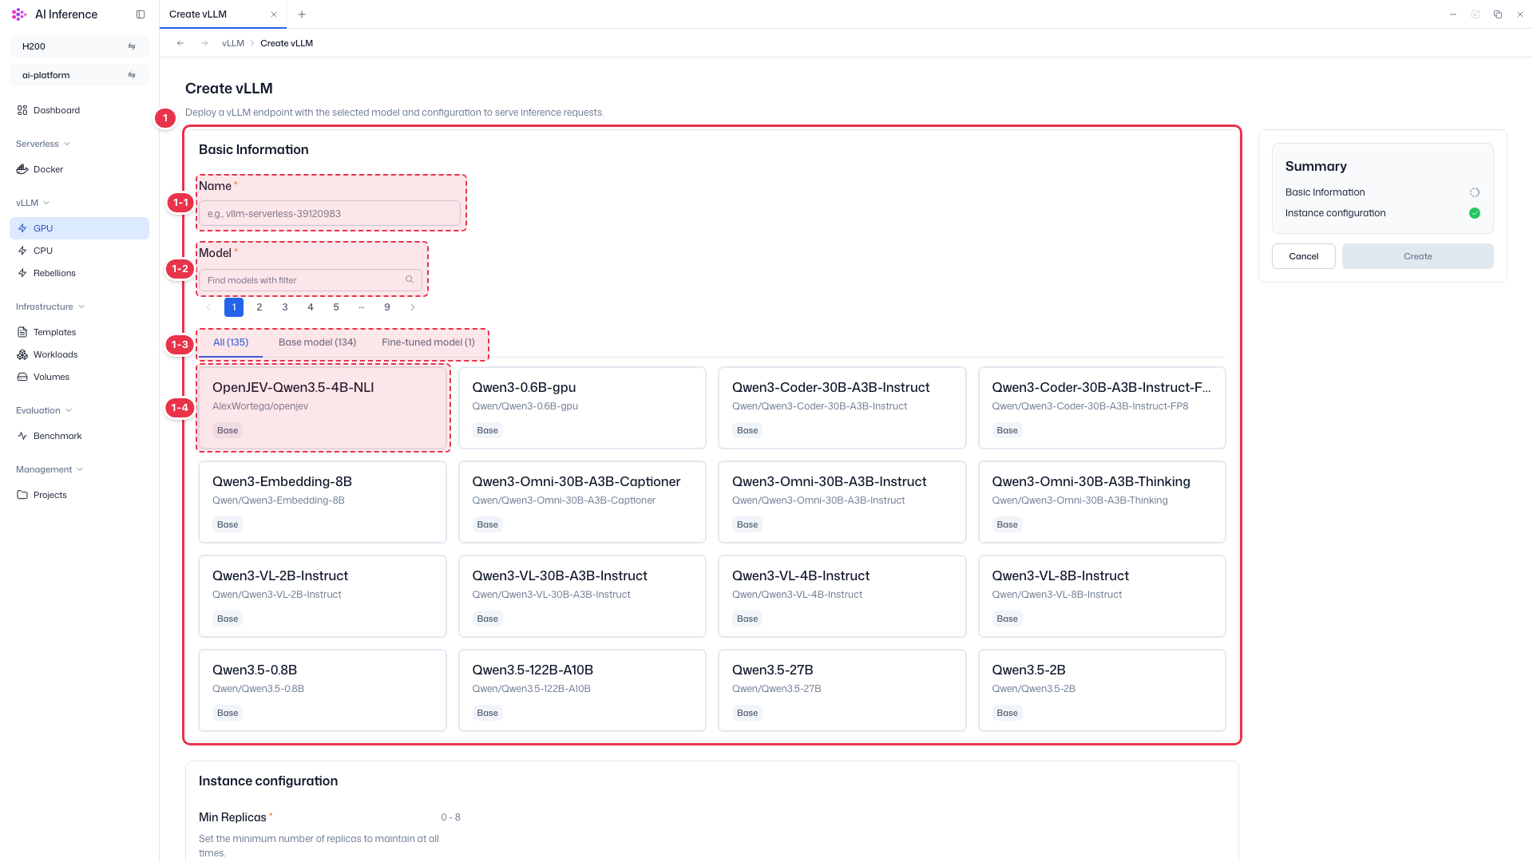The width and height of the screenshot is (1533, 862).
Task: Click the Create button
Action: tap(1418, 256)
